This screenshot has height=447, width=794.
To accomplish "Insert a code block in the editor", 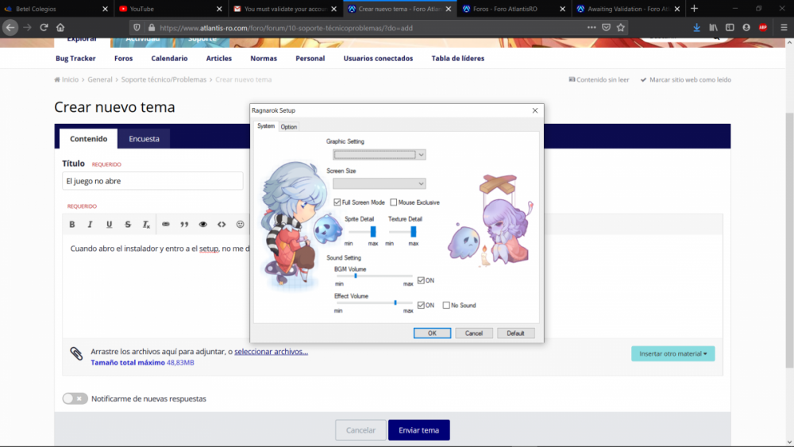I will click(x=222, y=225).
